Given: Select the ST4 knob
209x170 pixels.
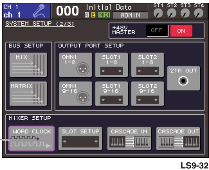Looking at the screenshot, I should tap(199, 13).
